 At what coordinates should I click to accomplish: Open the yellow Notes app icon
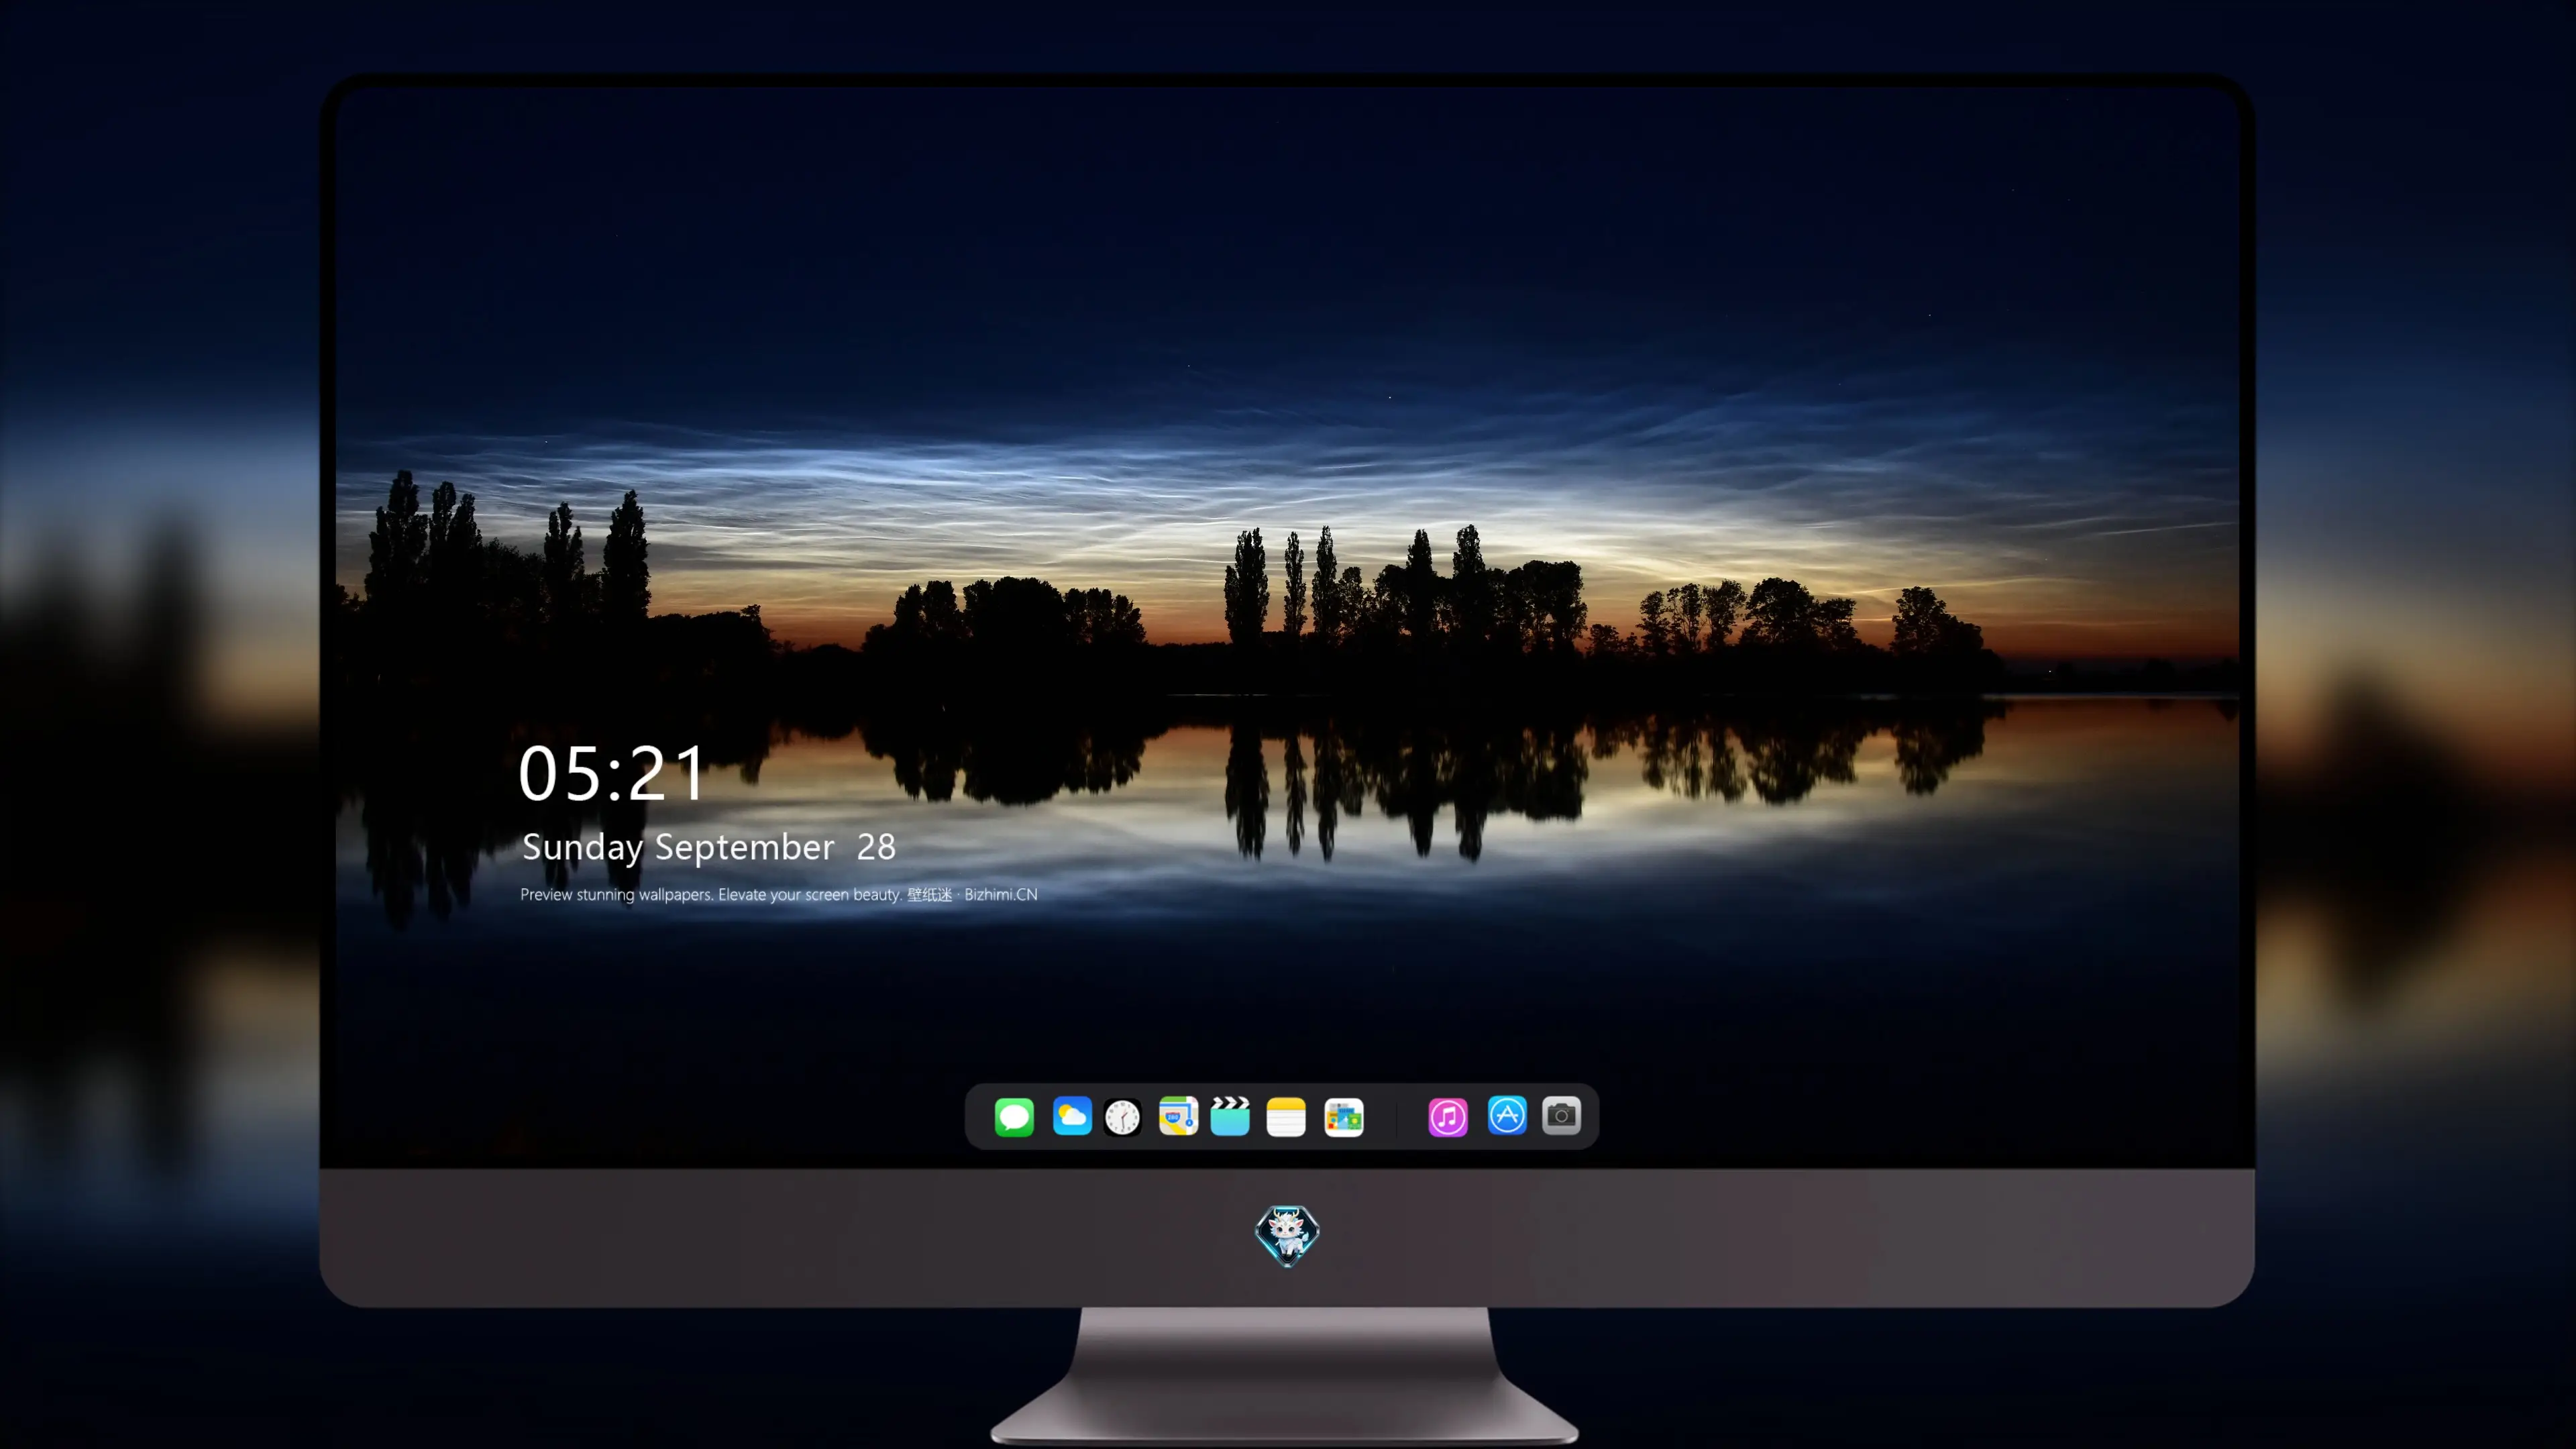tap(1286, 1117)
